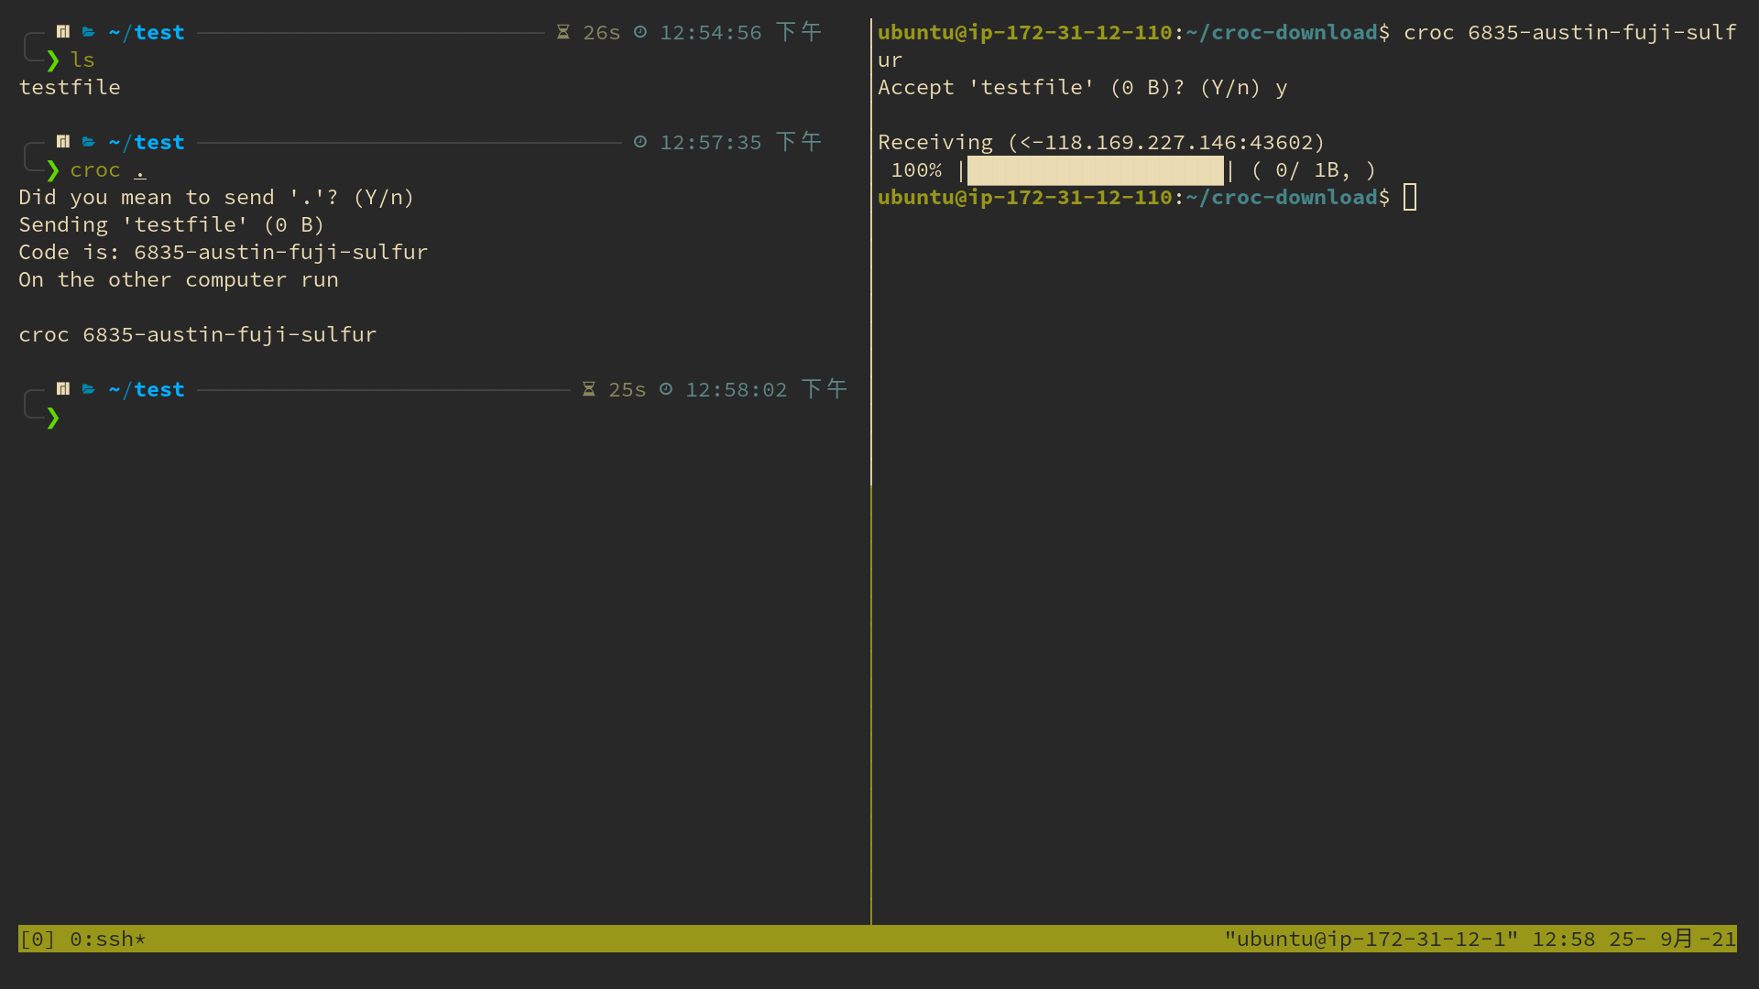The width and height of the screenshot is (1759, 989).
Task: Click the folder icon in first prompt
Action: (x=89, y=32)
